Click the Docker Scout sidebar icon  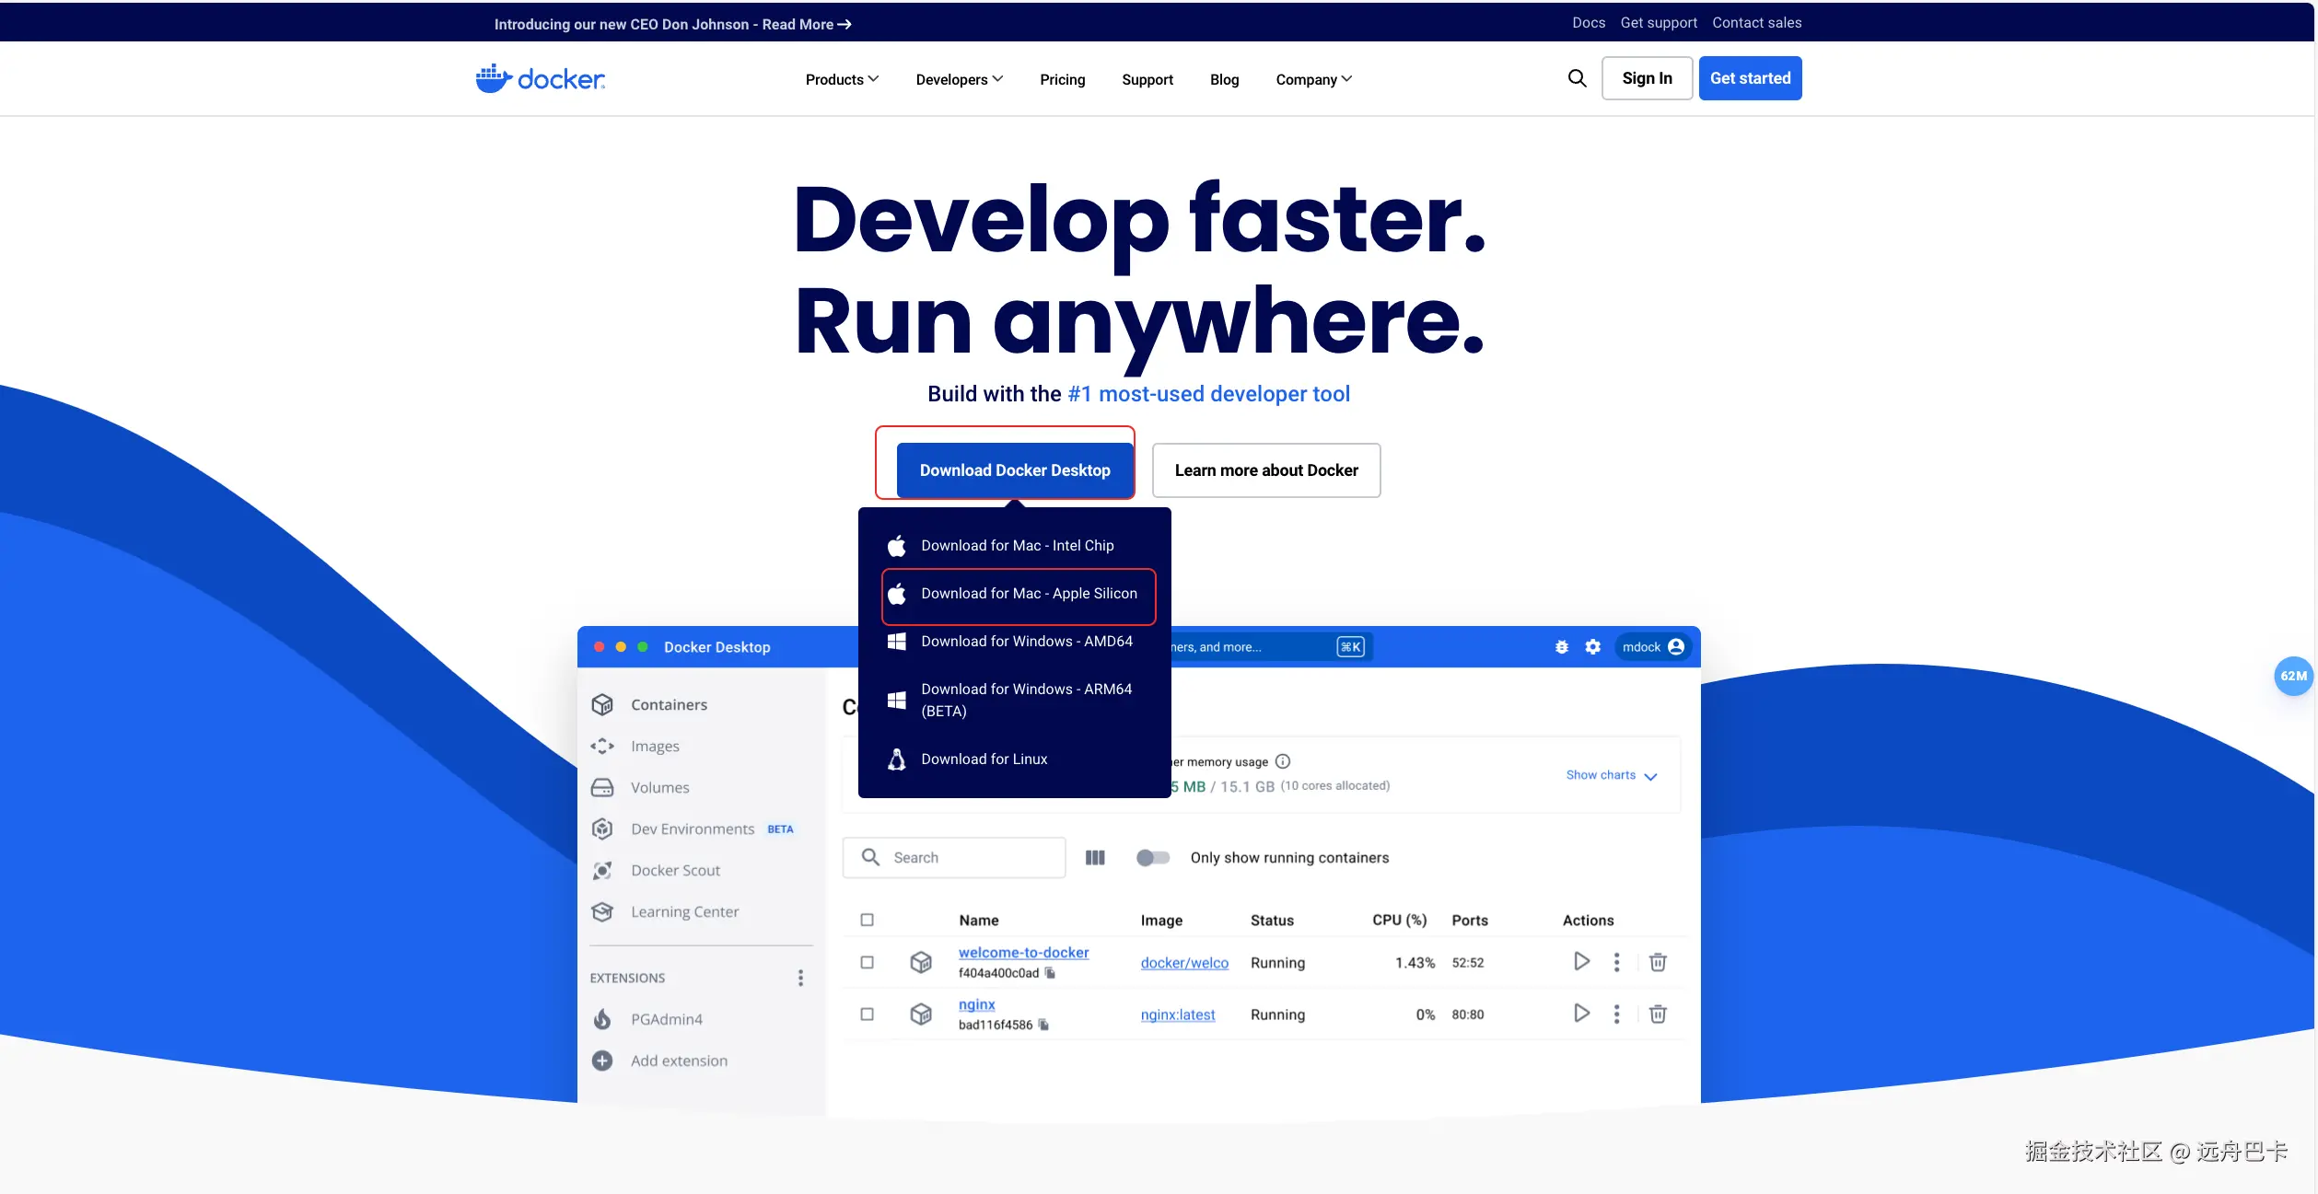pos(602,870)
